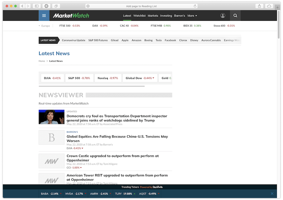The height and width of the screenshot is (200, 283).
Task: Click the CAC 40 index quote
Action: click(x=129, y=25)
